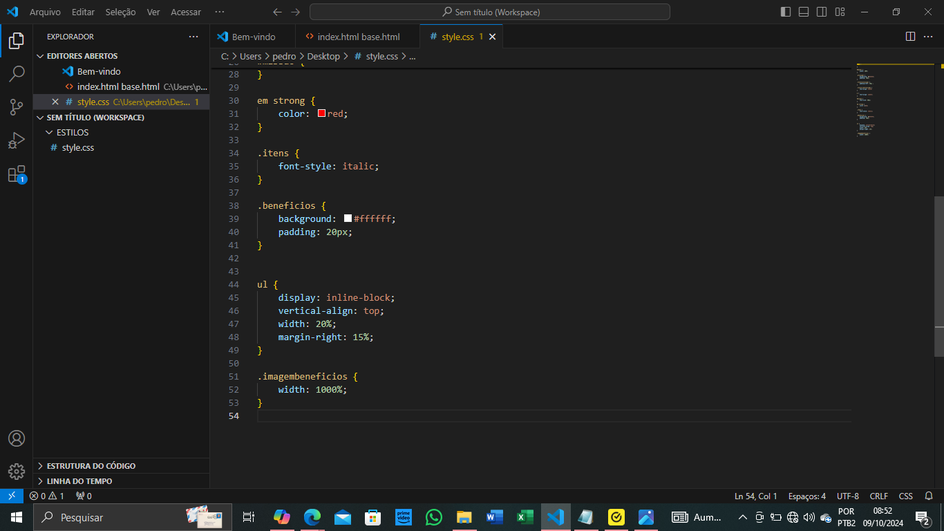Image resolution: width=944 pixels, height=531 pixels.
Task: Open the Arquivo menu
Action: 45,12
